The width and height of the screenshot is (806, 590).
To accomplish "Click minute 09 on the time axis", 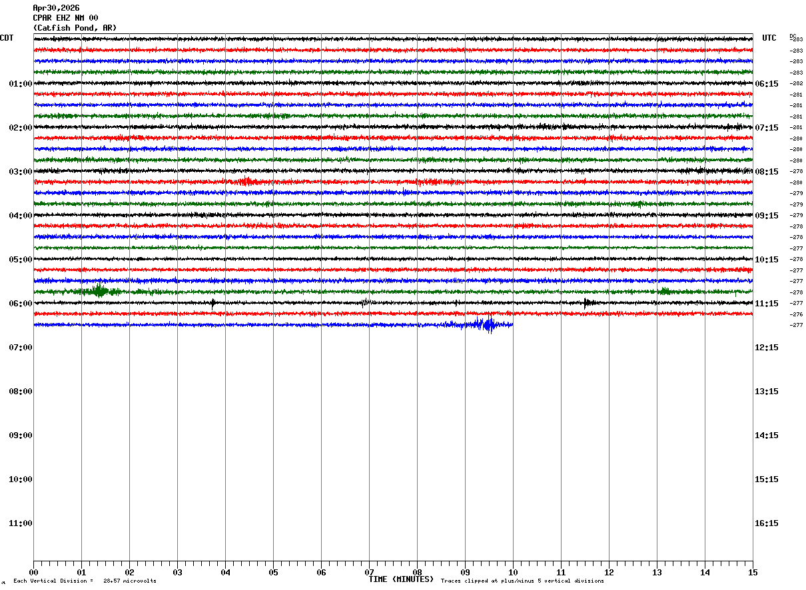I will (x=465, y=572).
